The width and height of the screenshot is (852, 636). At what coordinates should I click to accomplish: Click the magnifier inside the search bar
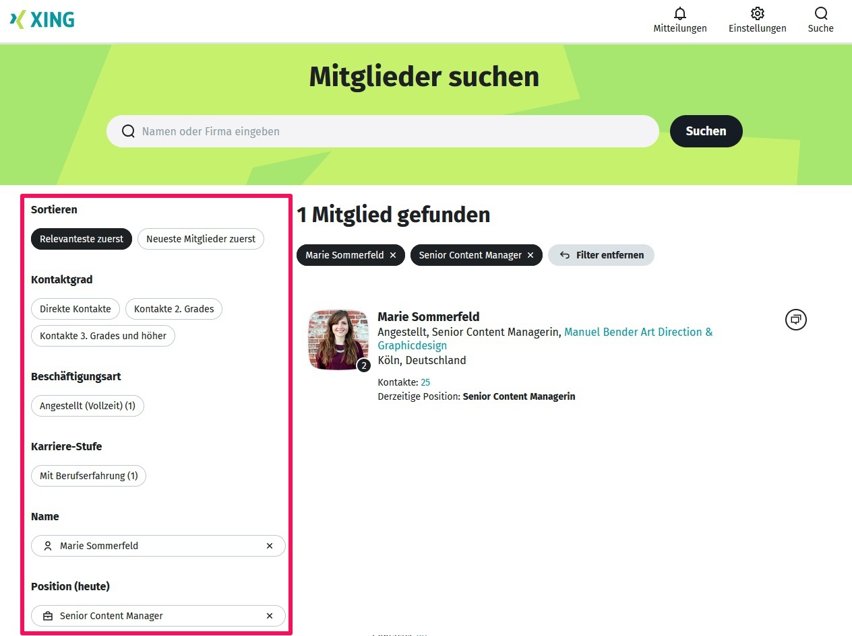point(128,131)
